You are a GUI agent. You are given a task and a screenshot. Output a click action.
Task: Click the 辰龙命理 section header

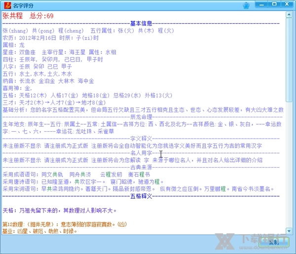coord(141,117)
